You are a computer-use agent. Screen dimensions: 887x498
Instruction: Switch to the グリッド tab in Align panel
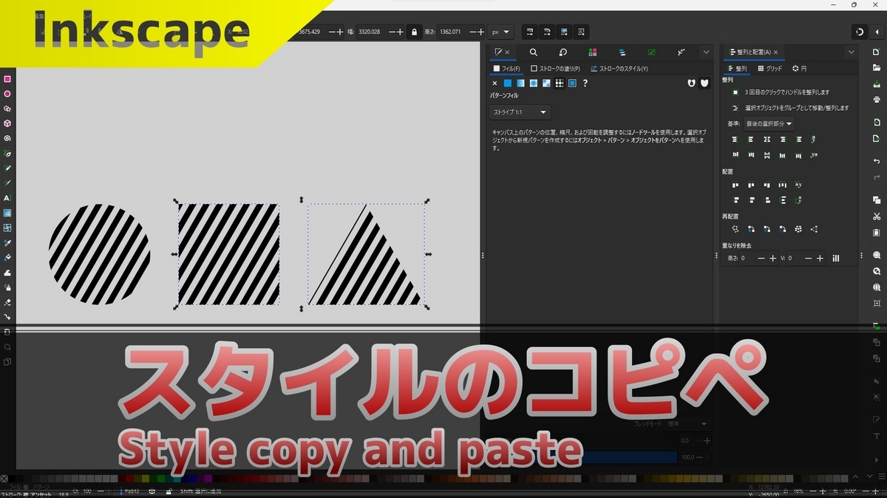[x=769, y=68]
